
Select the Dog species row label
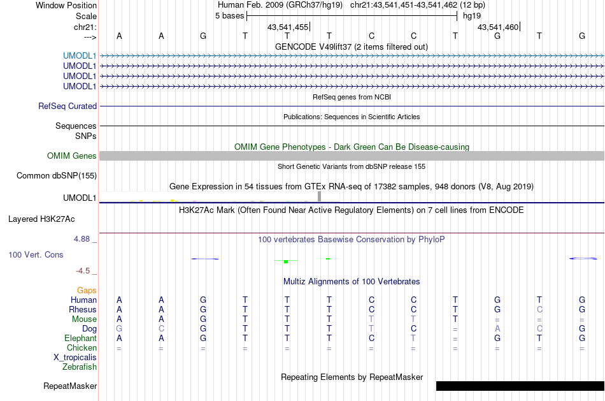(x=89, y=329)
